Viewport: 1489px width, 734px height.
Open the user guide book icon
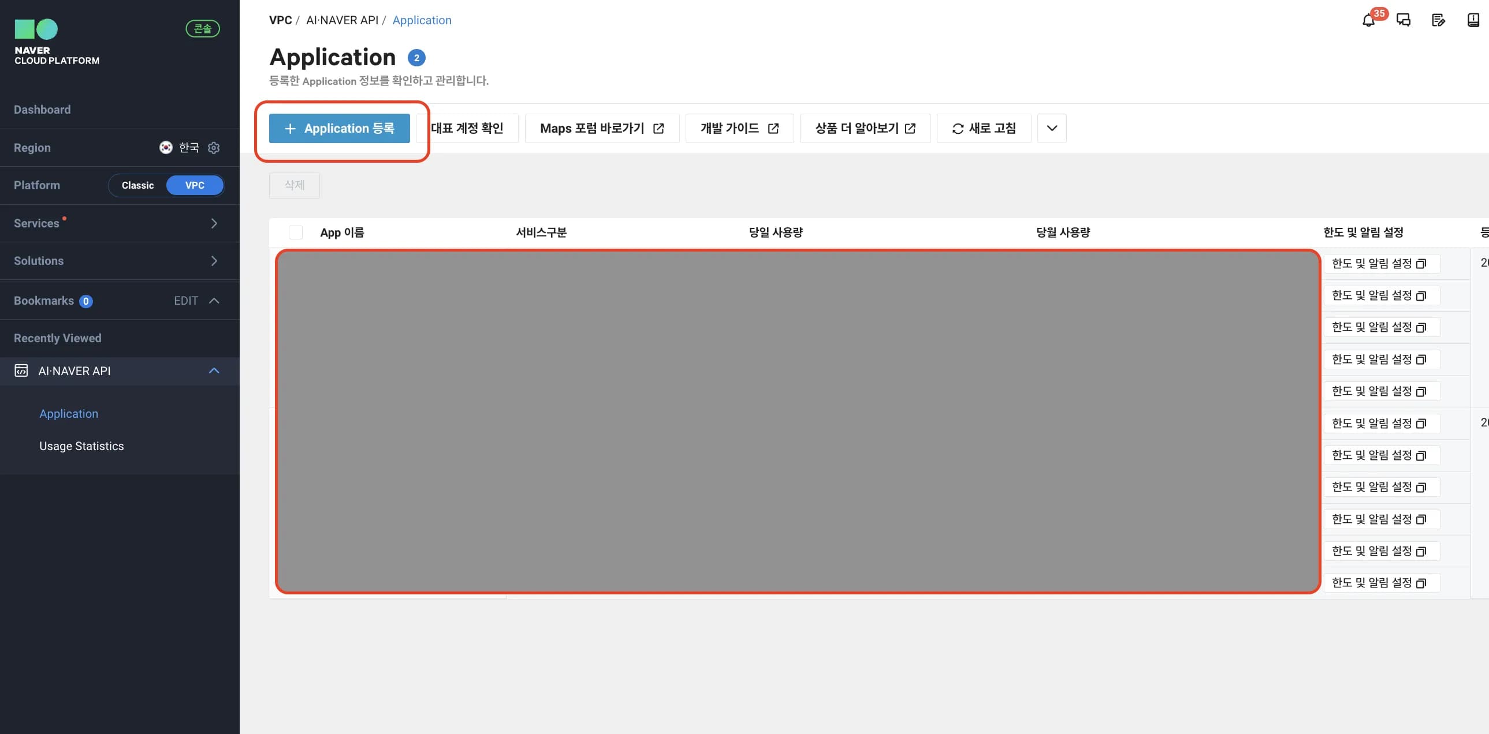(x=1473, y=20)
